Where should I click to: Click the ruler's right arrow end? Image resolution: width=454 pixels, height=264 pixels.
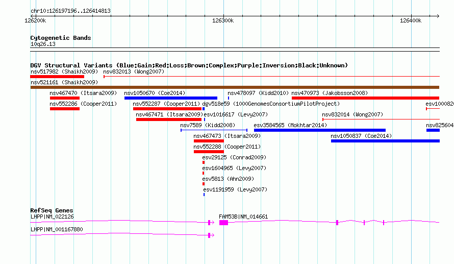[x=438, y=16]
